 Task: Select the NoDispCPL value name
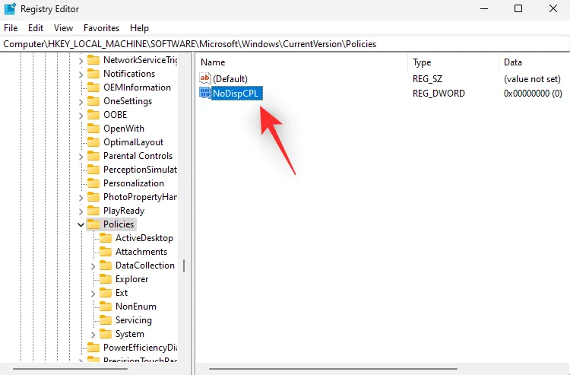coord(236,94)
